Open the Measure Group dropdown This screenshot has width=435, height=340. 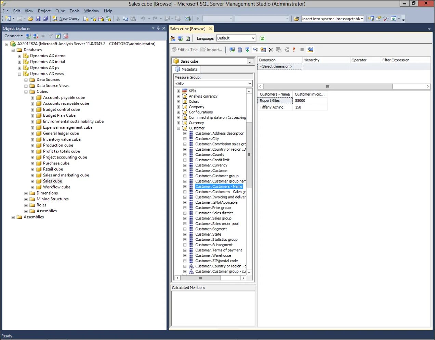tap(213, 84)
